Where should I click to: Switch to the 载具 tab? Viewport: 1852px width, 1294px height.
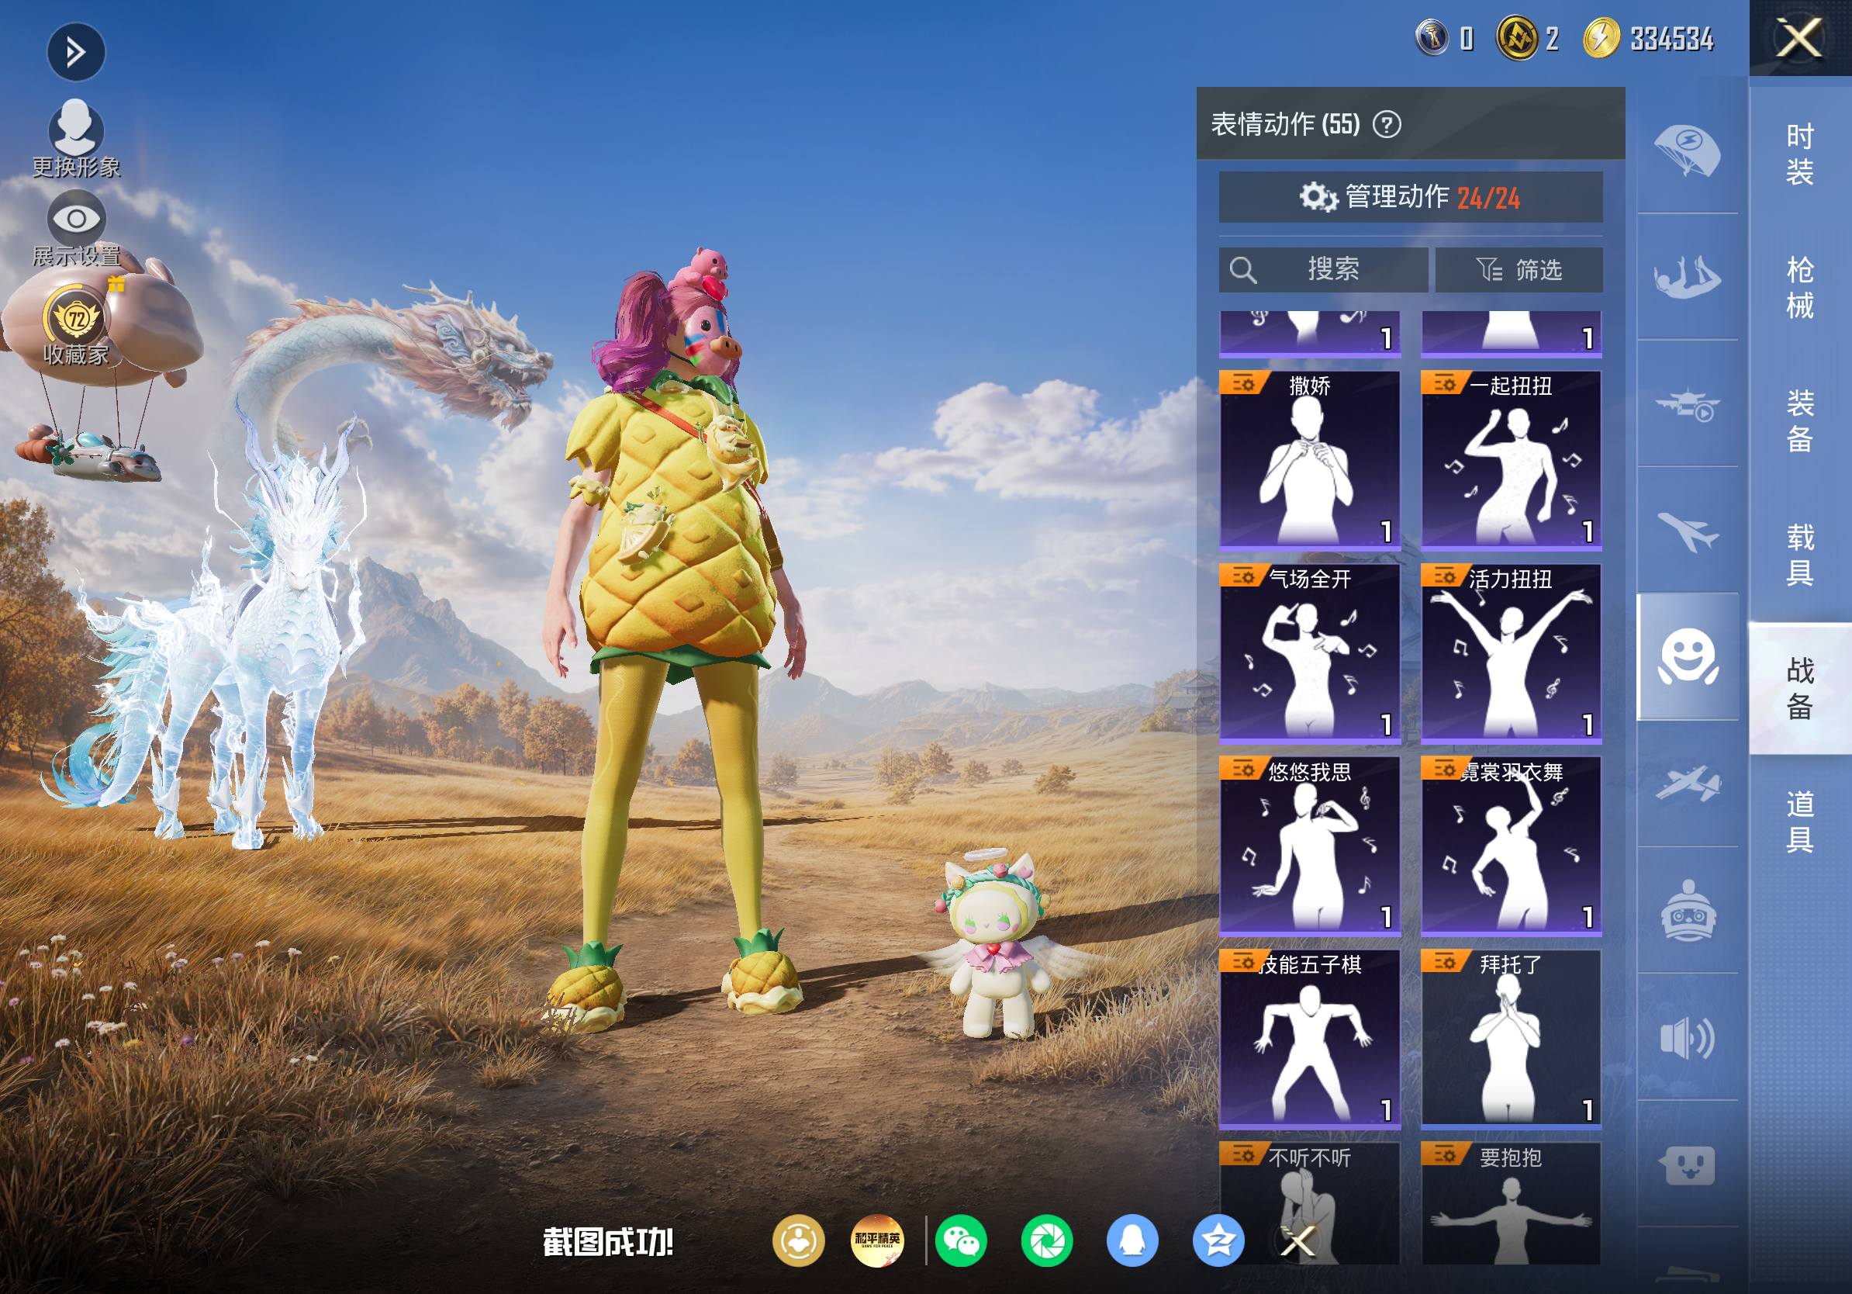[1800, 555]
